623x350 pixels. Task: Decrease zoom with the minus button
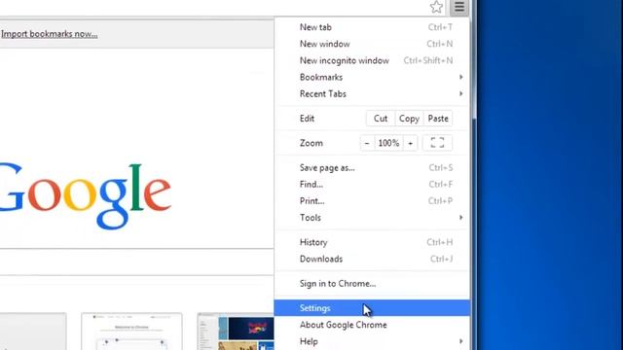pos(367,143)
